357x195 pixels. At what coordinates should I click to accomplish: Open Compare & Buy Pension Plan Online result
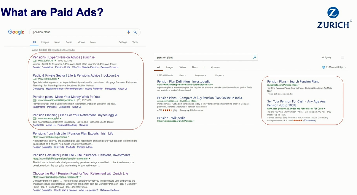(x=200, y=98)
